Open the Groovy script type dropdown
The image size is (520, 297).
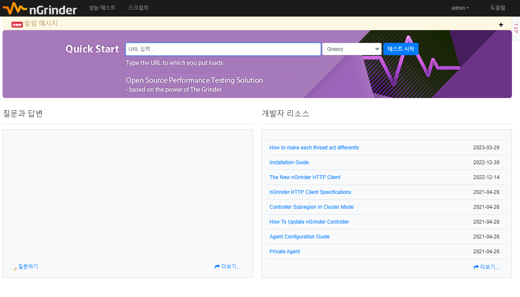pos(352,49)
